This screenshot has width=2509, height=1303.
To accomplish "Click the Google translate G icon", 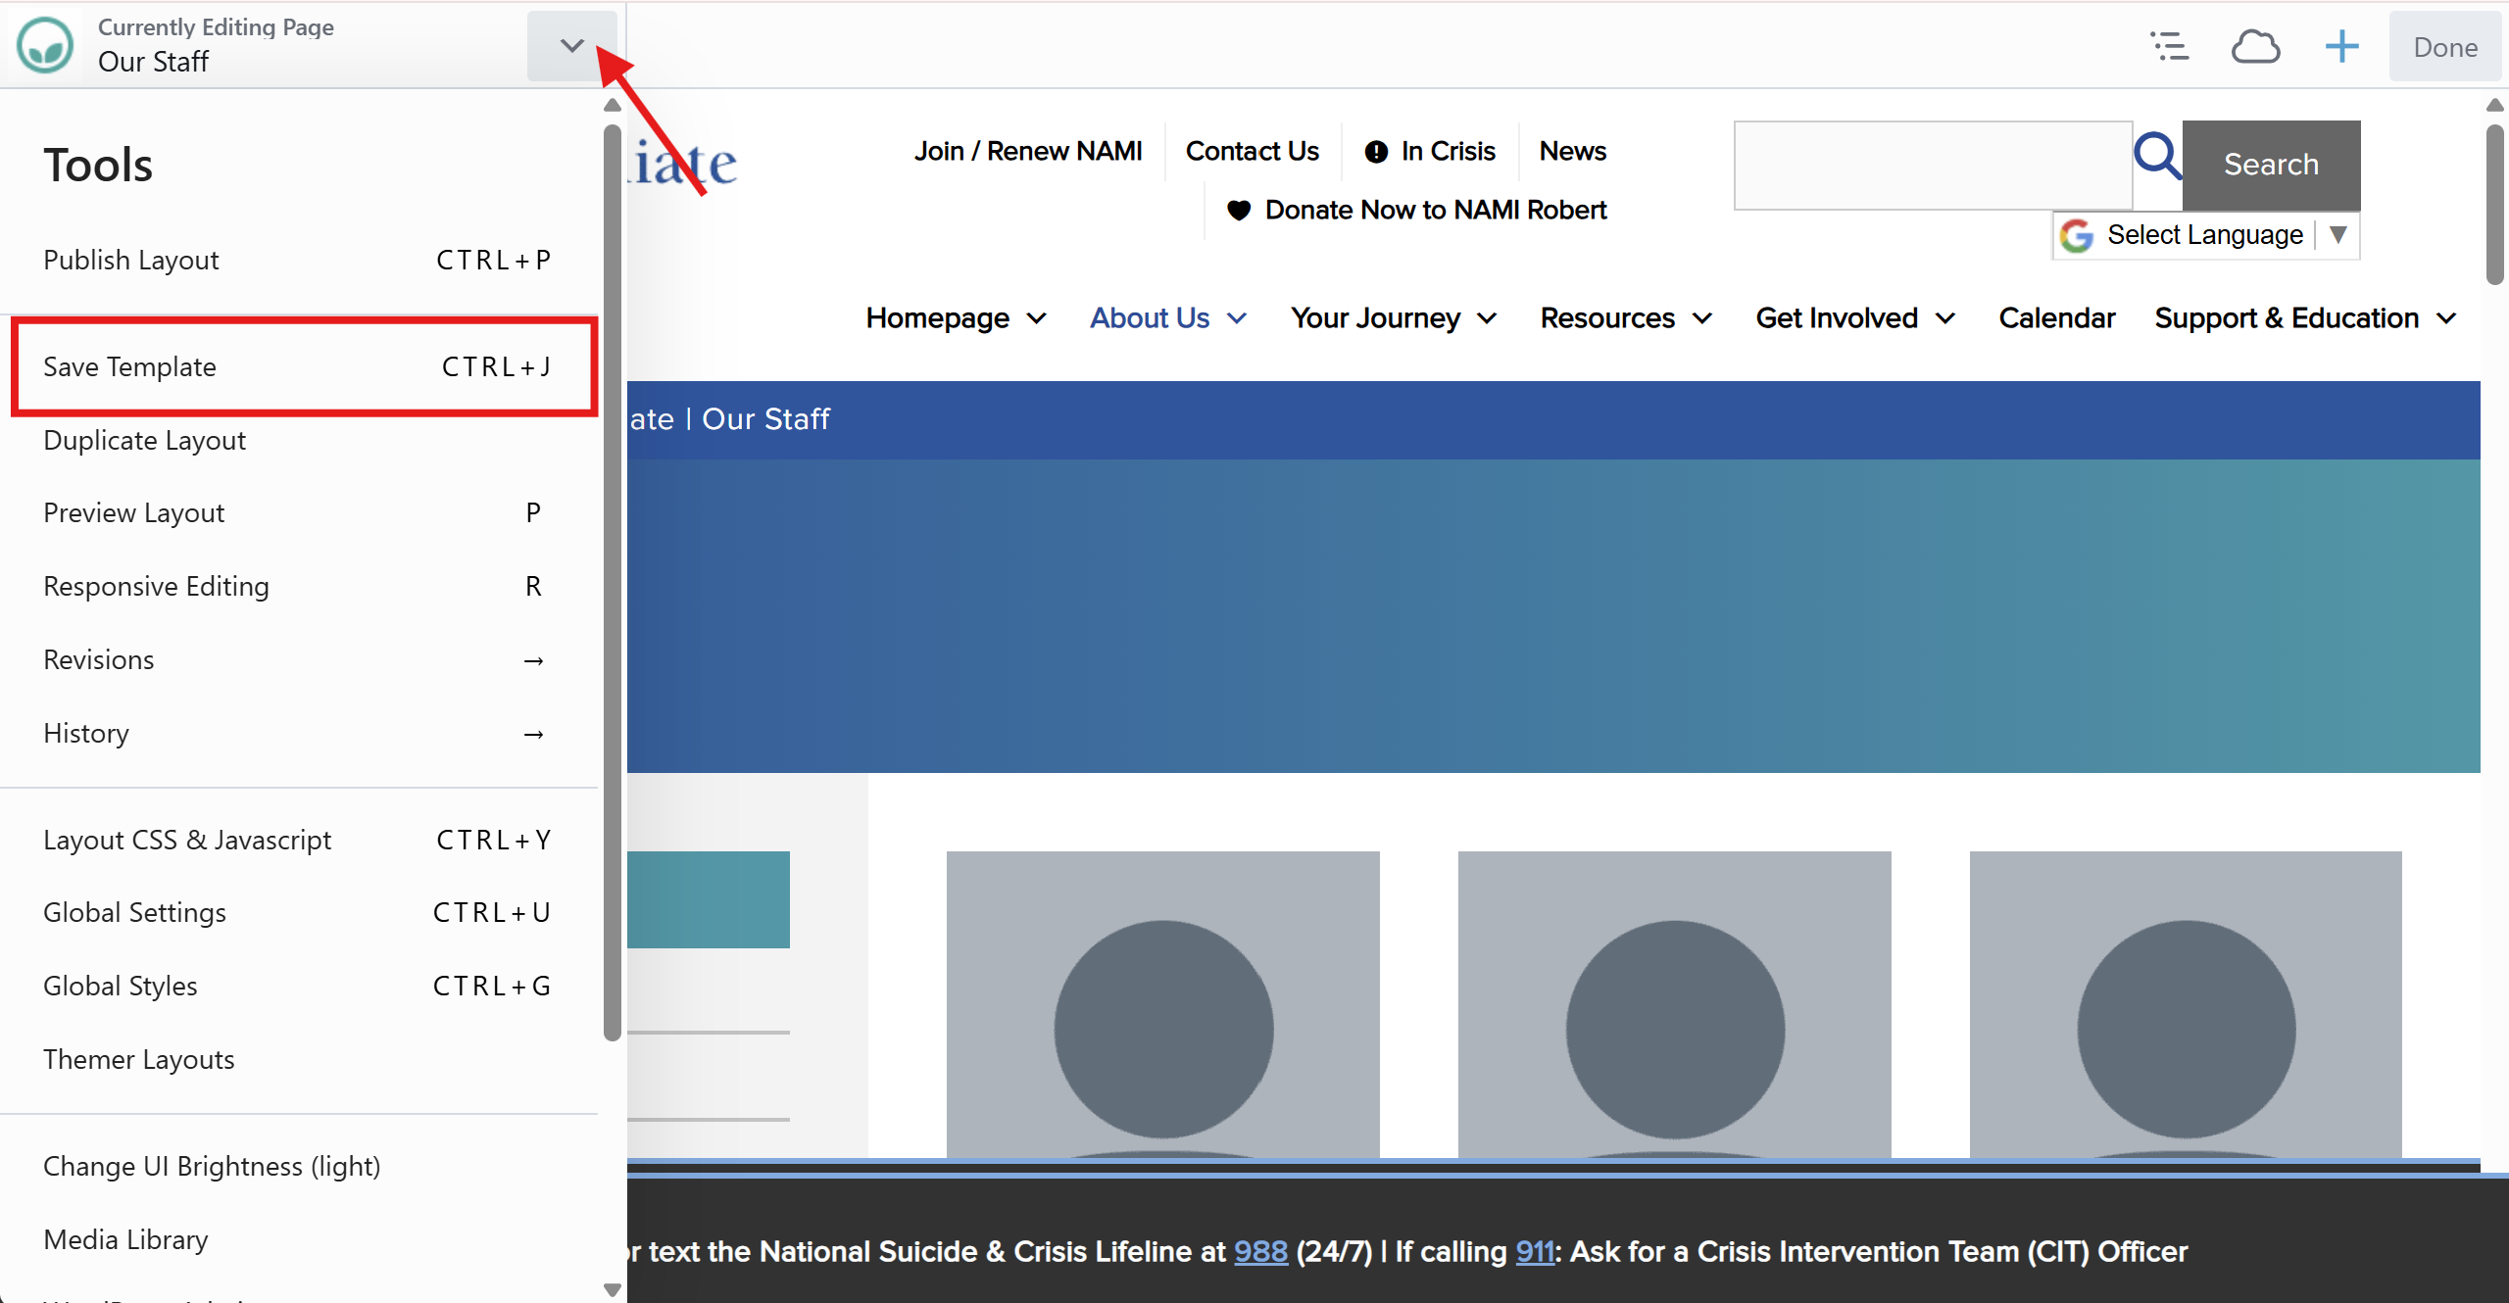I will (x=2077, y=235).
